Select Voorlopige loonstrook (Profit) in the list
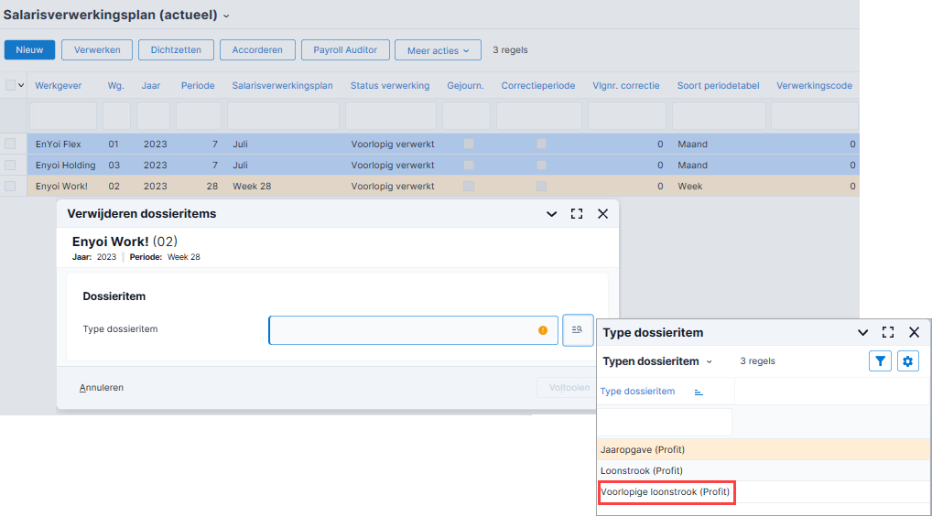 click(x=665, y=491)
